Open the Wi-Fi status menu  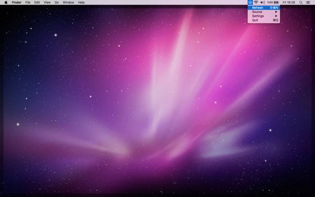(x=256, y=2)
